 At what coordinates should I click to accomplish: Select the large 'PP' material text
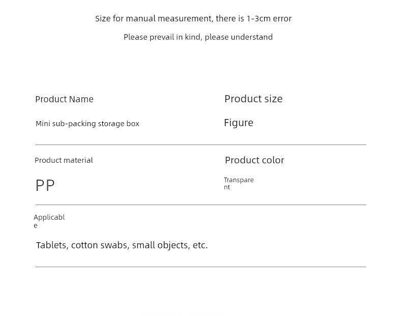coord(45,185)
